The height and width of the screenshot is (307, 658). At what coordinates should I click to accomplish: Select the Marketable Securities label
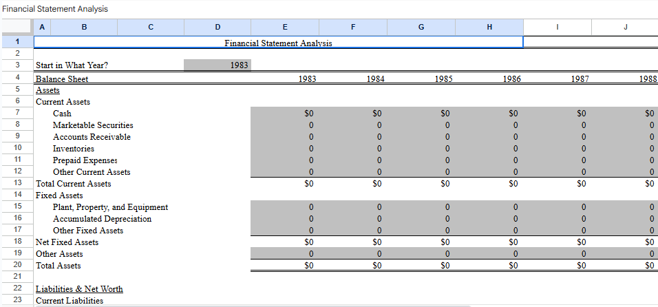93,125
